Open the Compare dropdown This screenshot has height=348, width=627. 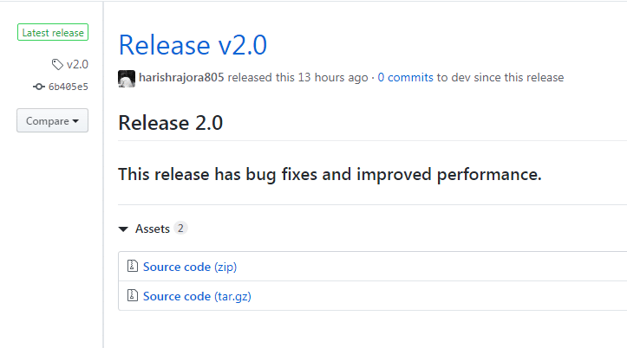coord(52,121)
